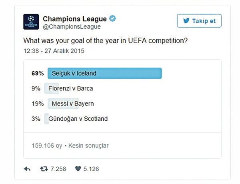Click the heart like icon
This screenshot has height=184, width=240.
click(78, 169)
